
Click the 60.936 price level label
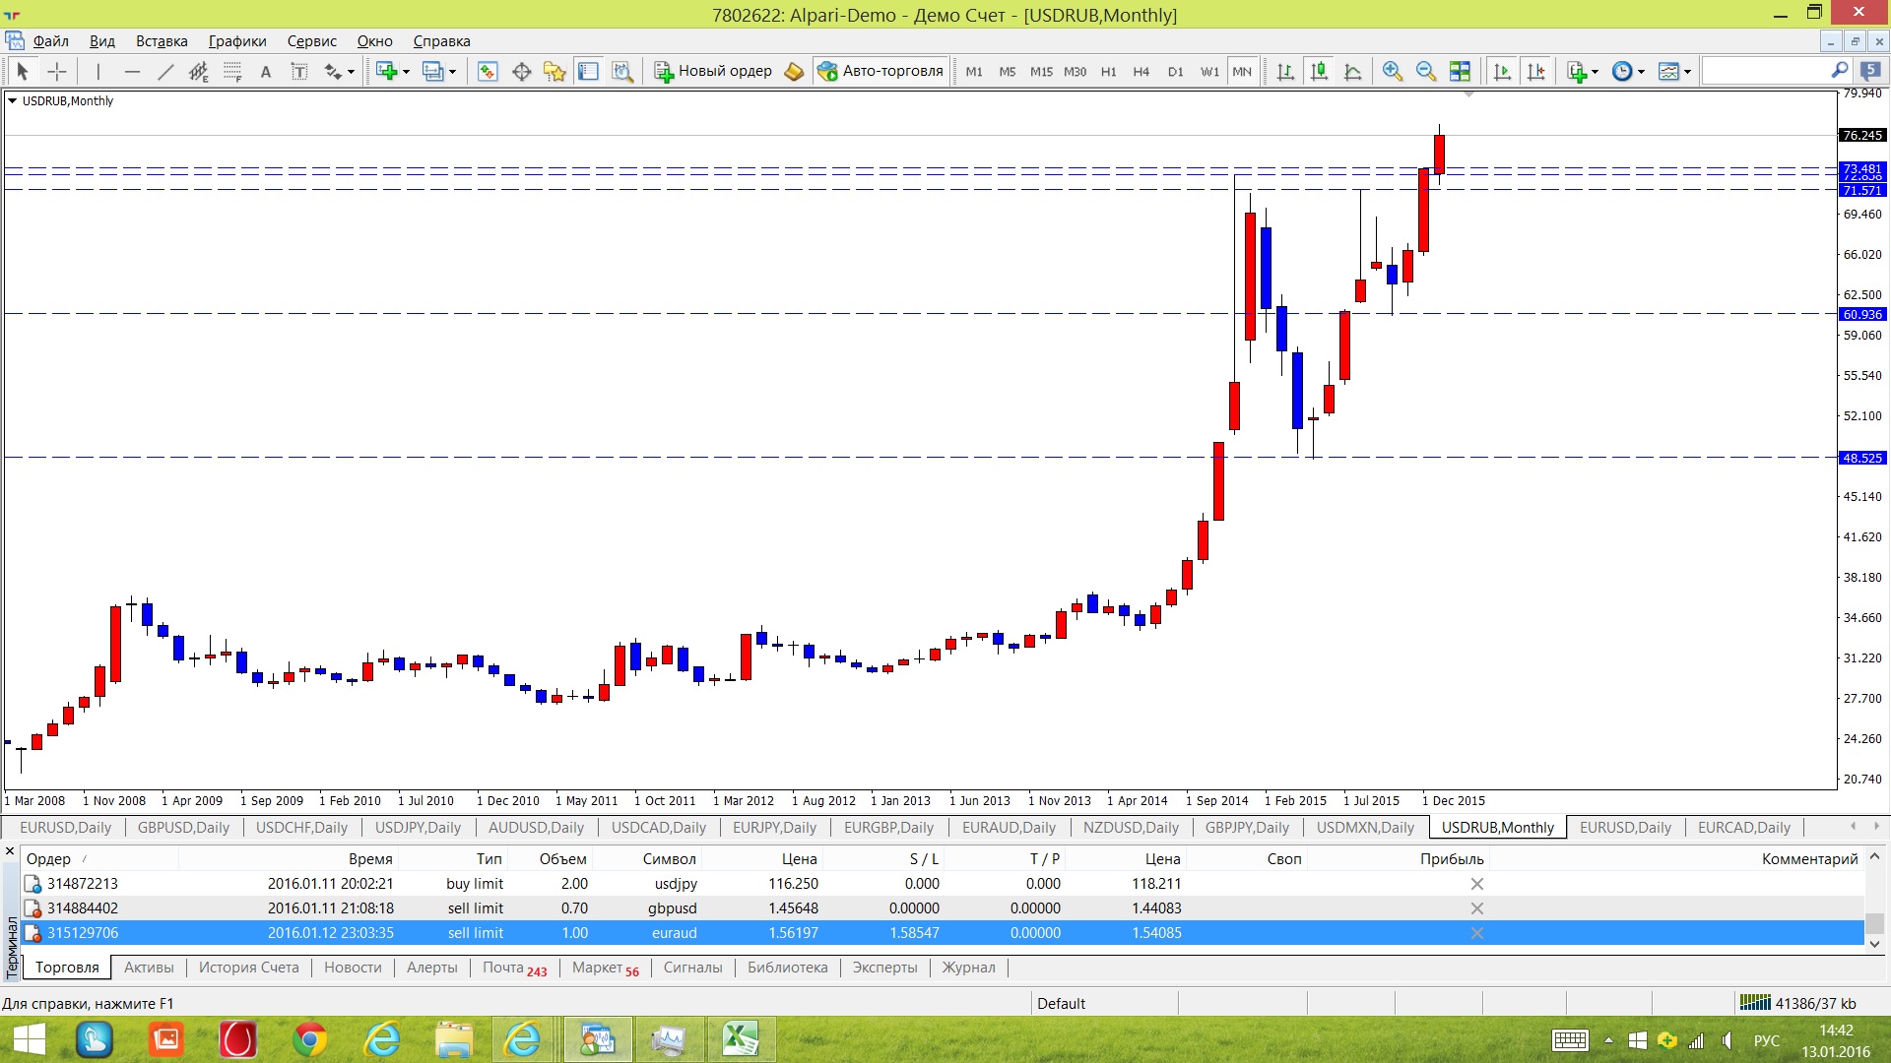1862,315
